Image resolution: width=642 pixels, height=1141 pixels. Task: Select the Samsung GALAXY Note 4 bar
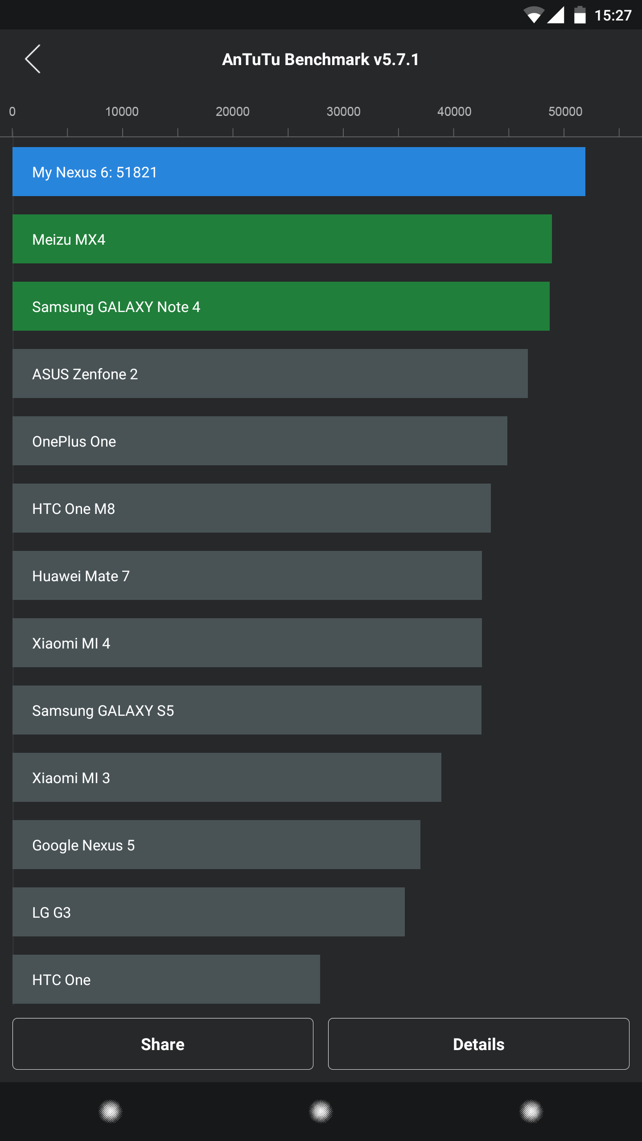[x=281, y=306]
